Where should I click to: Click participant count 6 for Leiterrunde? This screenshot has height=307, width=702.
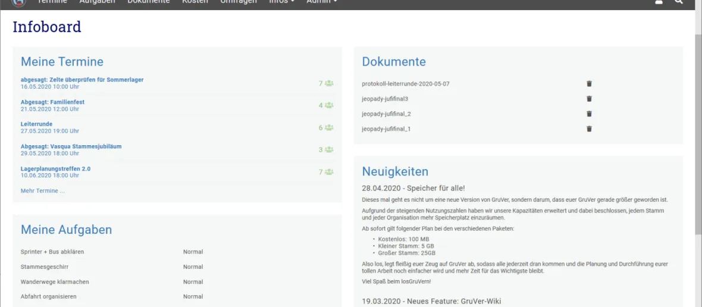coord(321,127)
